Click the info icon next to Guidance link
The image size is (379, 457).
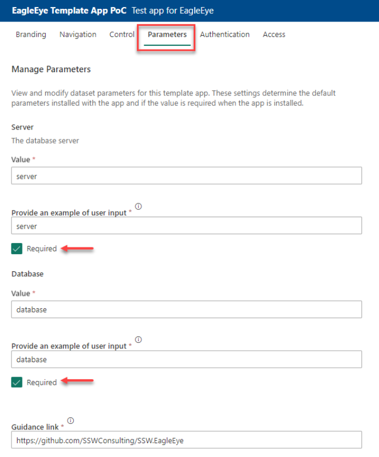coord(71,421)
